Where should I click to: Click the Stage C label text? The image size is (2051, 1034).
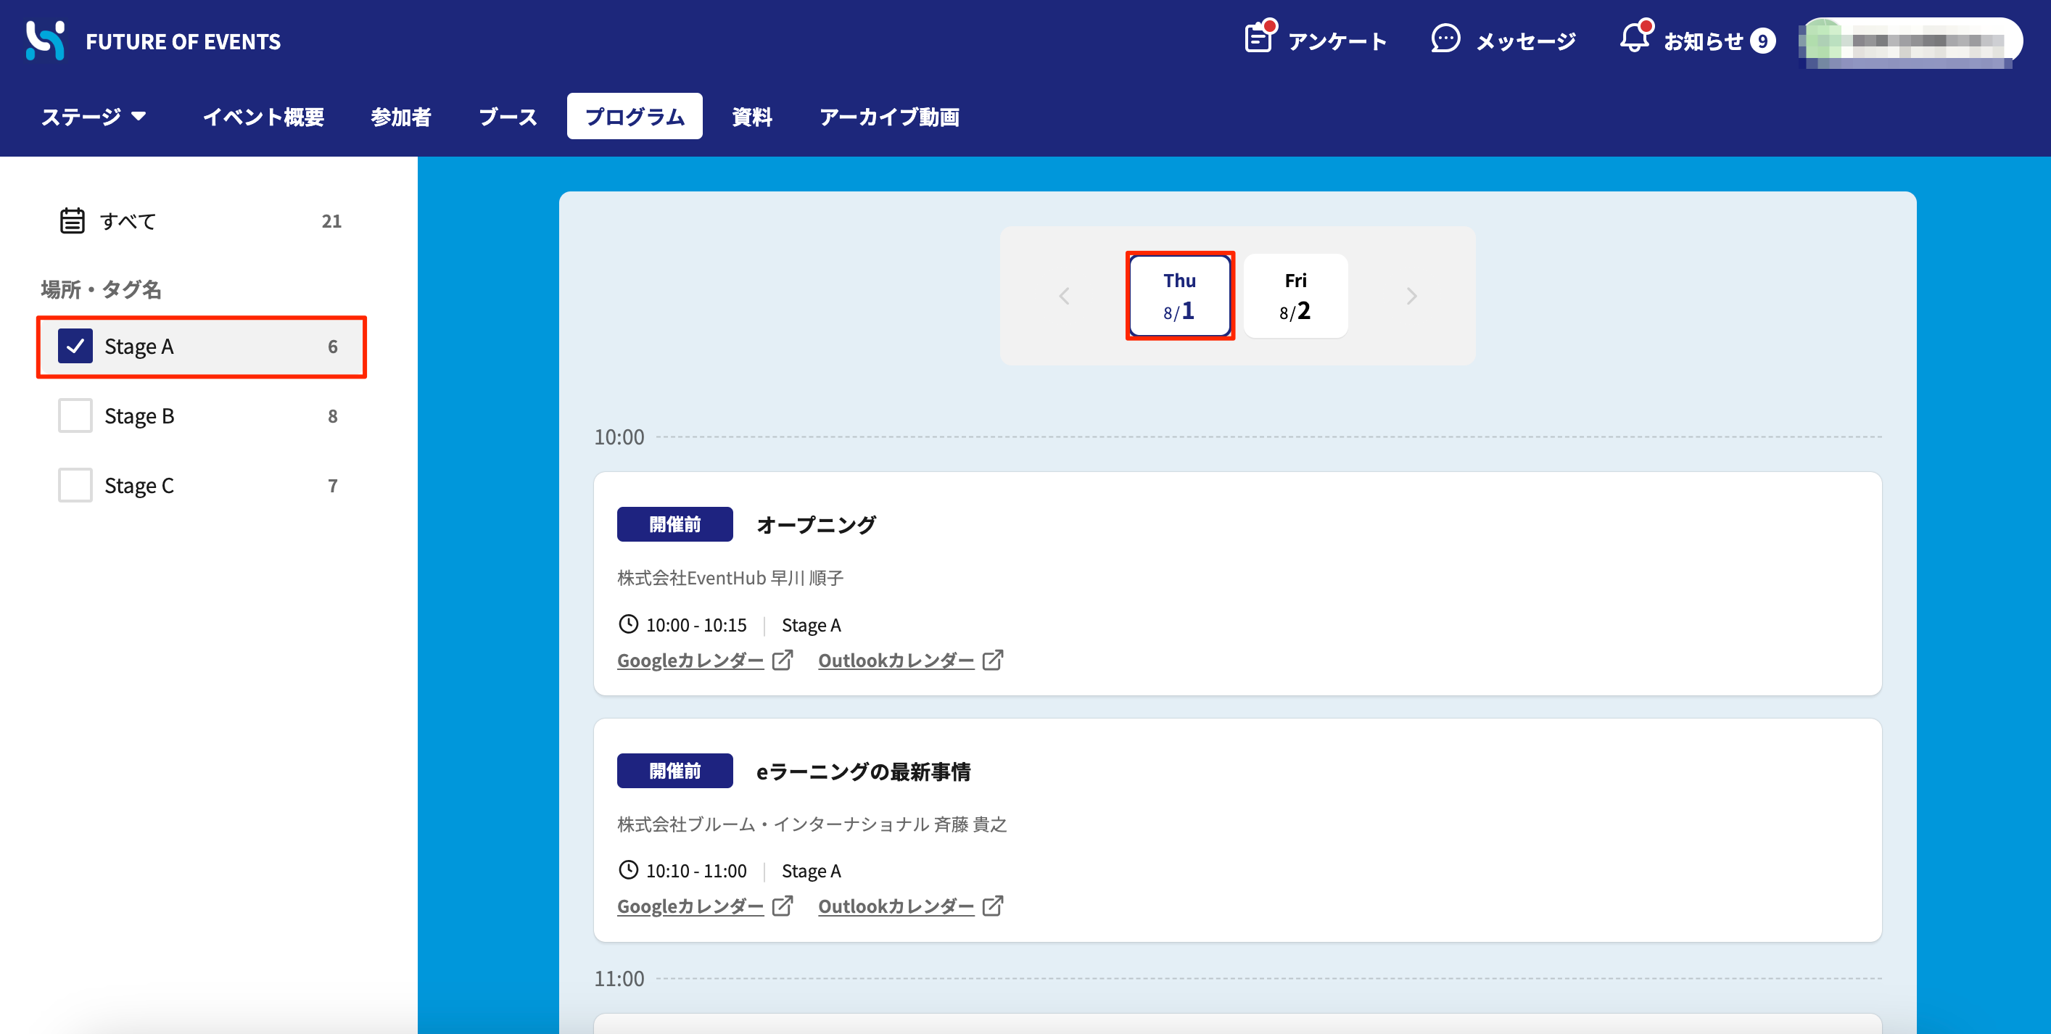(139, 486)
